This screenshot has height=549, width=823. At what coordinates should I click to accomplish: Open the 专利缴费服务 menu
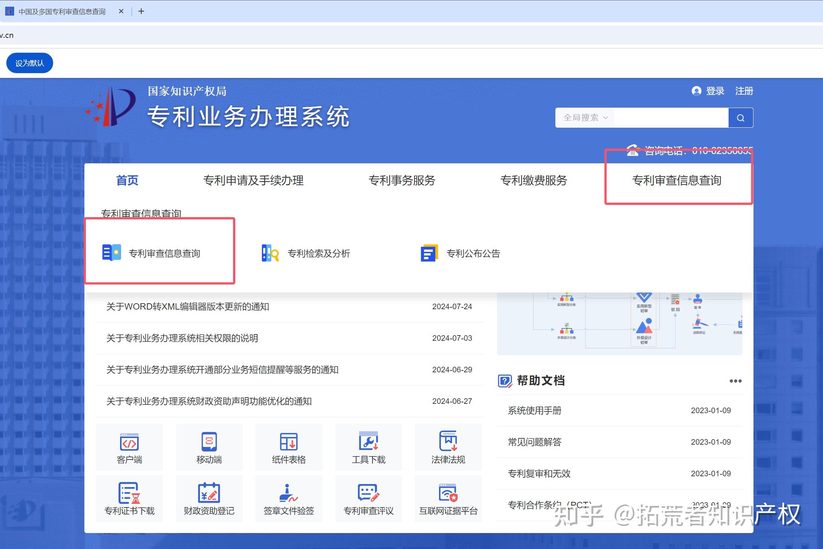534,180
